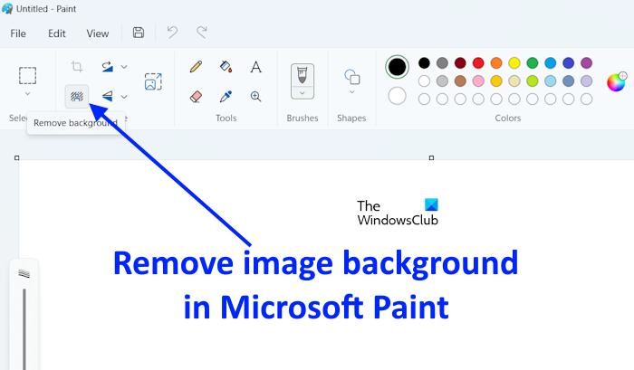
Task: Click the Remove background icon
Action: pyautogui.click(x=77, y=97)
